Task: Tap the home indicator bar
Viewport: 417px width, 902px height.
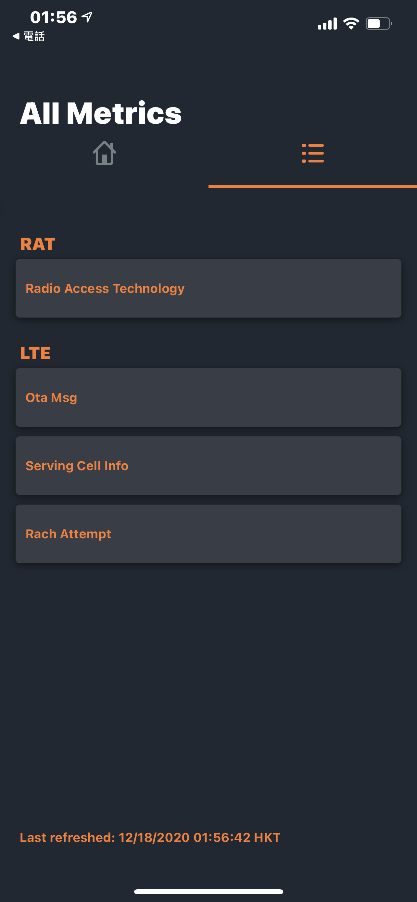Action: point(208,892)
